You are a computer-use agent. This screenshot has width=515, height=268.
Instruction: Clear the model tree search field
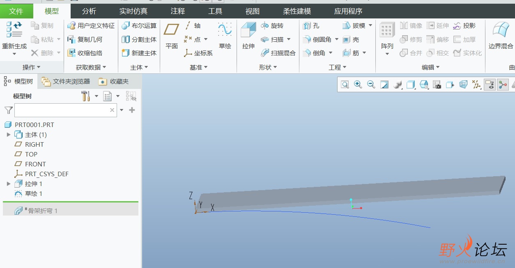pos(112,110)
